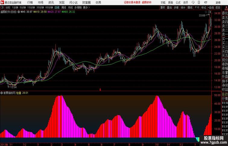
Task: Add stock with +自选 button
Action: pyautogui.click(x=211, y=7)
